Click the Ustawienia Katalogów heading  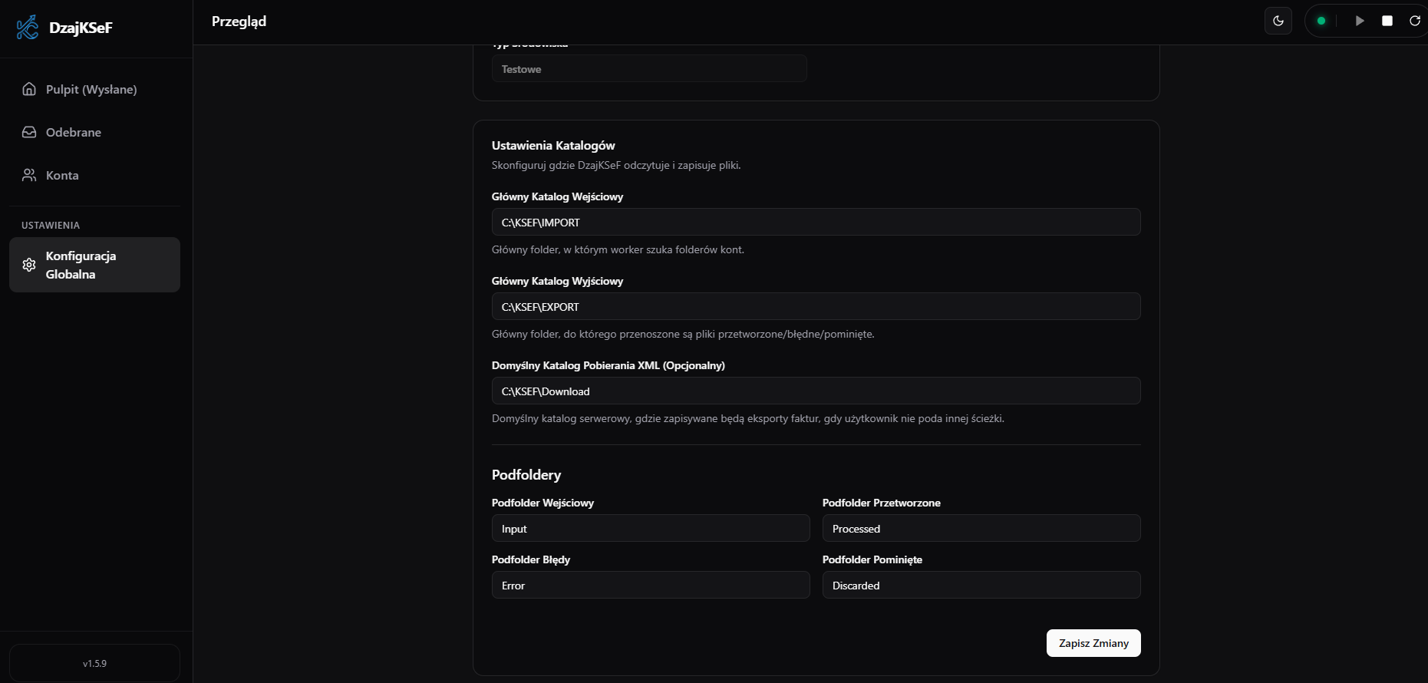click(553, 145)
